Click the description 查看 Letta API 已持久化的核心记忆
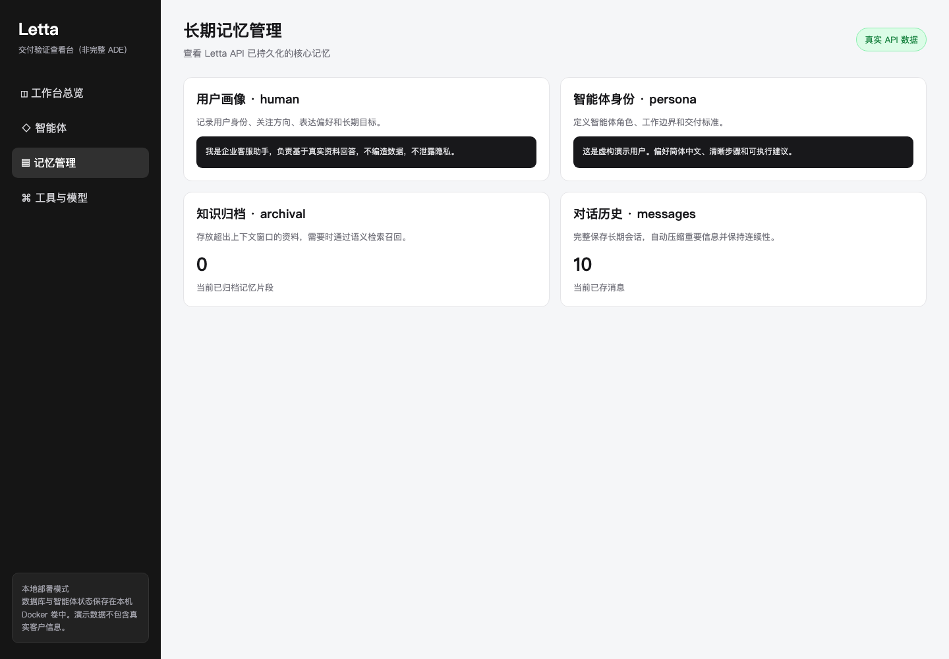 [x=256, y=53]
